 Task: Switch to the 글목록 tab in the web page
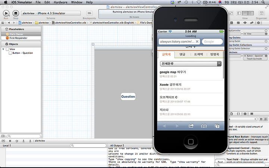166,55
